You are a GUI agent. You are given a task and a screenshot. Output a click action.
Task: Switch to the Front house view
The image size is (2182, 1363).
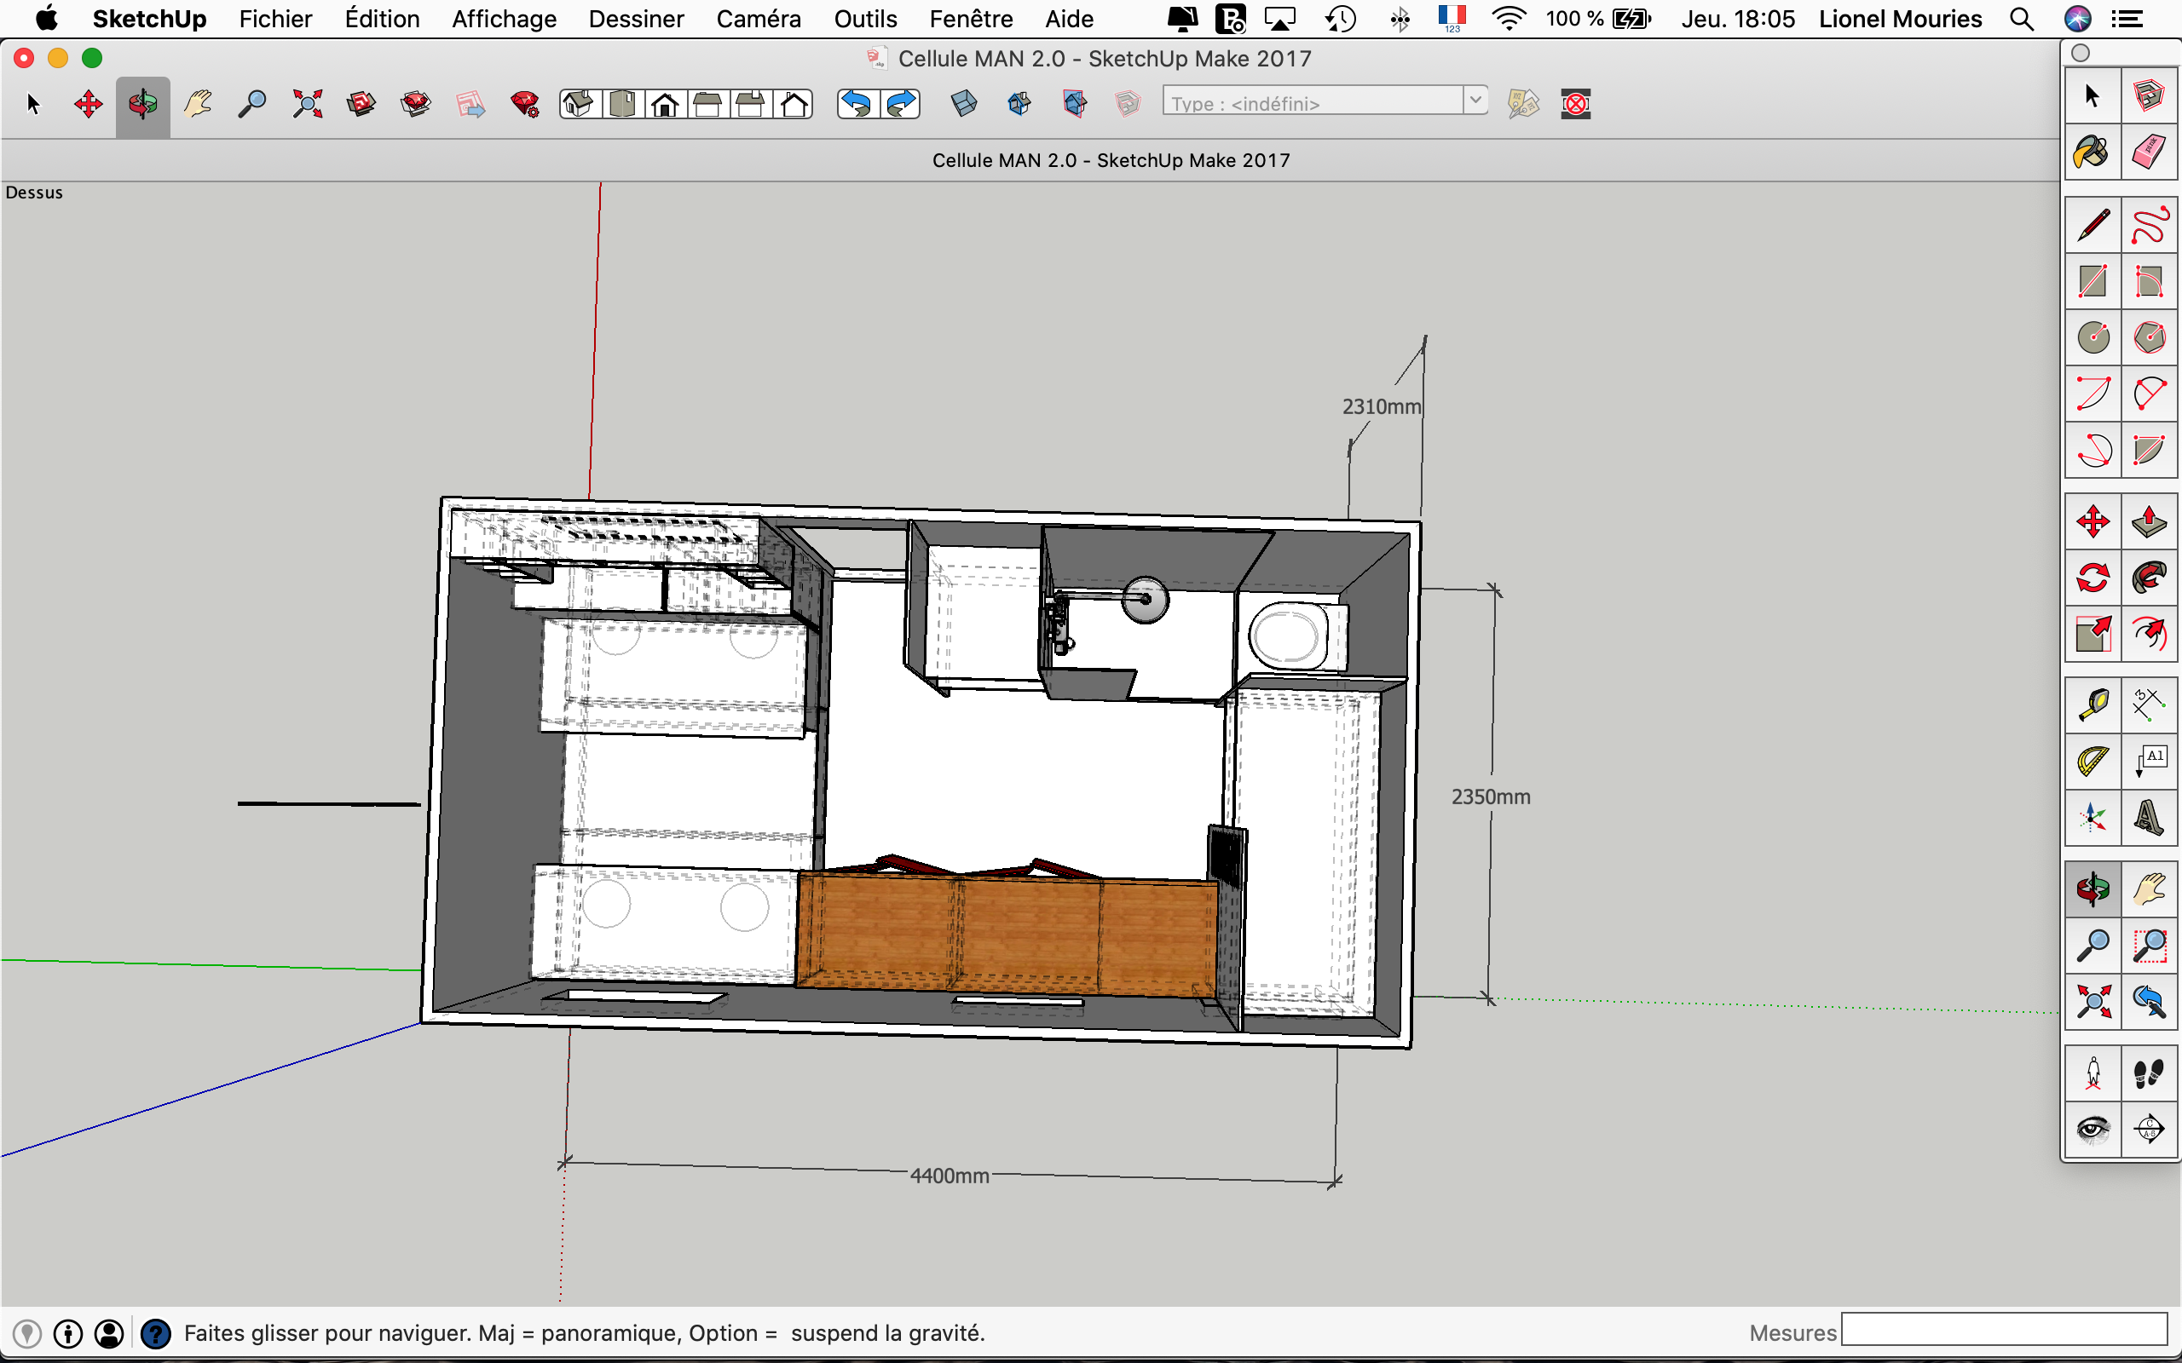[x=666, y=105]
